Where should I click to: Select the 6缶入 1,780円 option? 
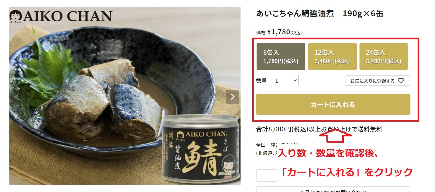pyautogui.click(x=281, y=56)
